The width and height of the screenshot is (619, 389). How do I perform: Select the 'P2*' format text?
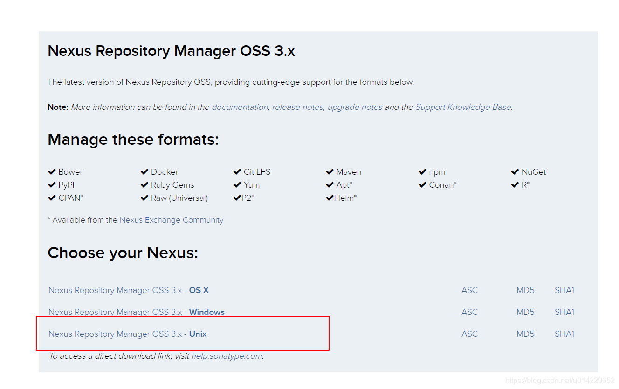click(248, 198)
